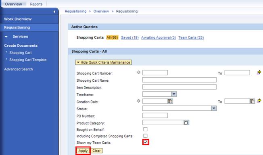Select the All (66) query
This screenshot has width=263, height=155.
pos(112,37)
